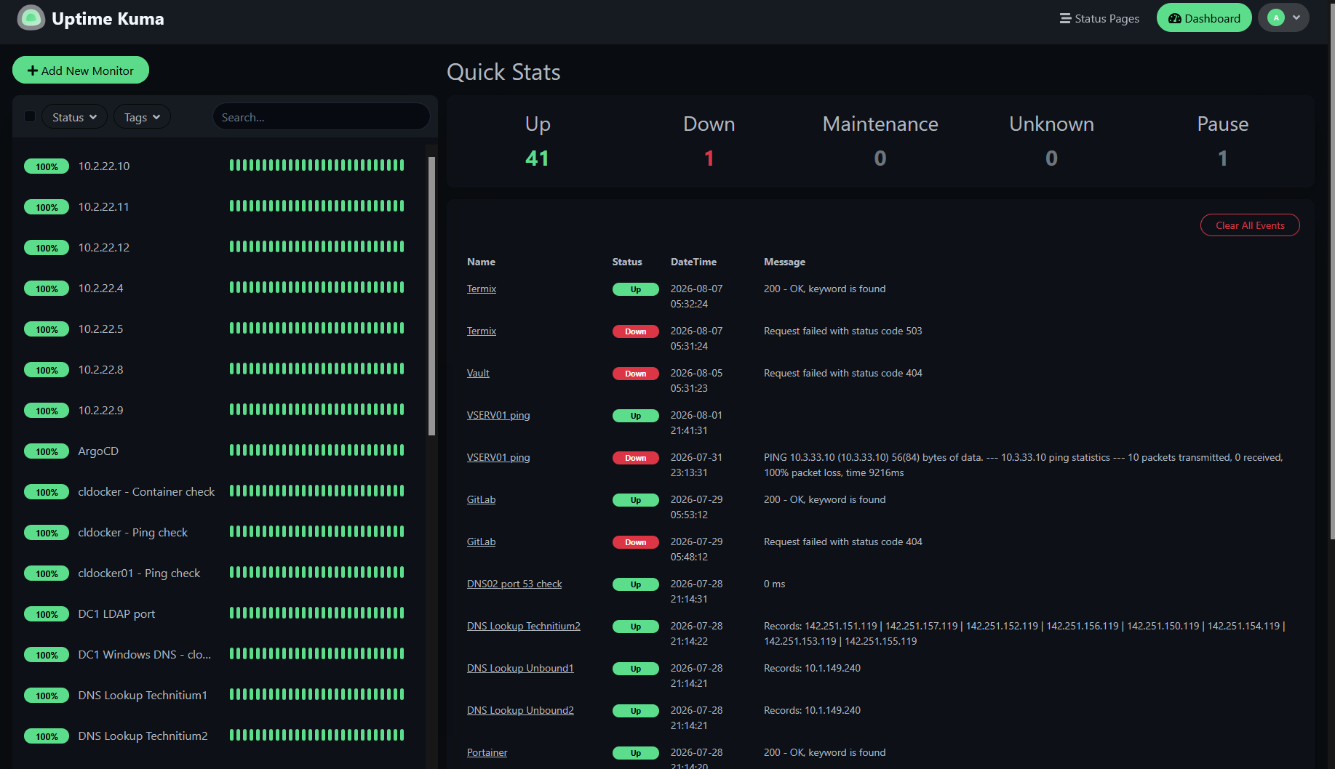This screenshot has height=769, width=1335.
Task: Open DNS Lookup Technitium2 event link
Action: [x=523, y=626]
